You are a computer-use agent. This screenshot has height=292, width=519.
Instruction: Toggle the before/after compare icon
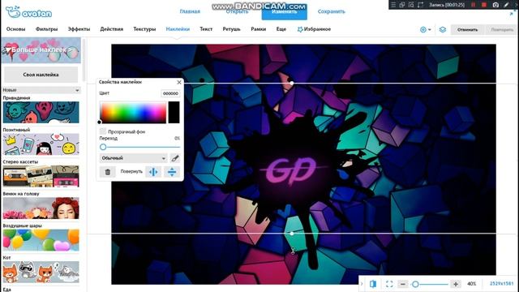tap(373, 284)
